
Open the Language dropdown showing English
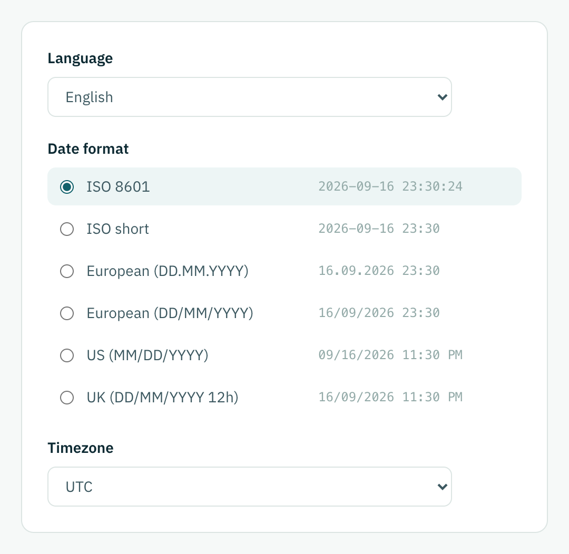click(x=250, y=97)
